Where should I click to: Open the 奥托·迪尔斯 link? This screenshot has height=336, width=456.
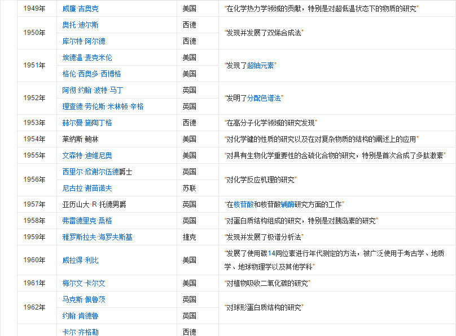point(80,25)
